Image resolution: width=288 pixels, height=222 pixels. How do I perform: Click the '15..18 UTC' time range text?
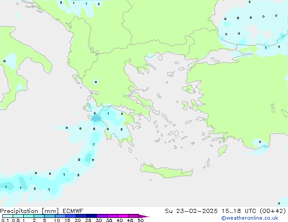[238, 211]
